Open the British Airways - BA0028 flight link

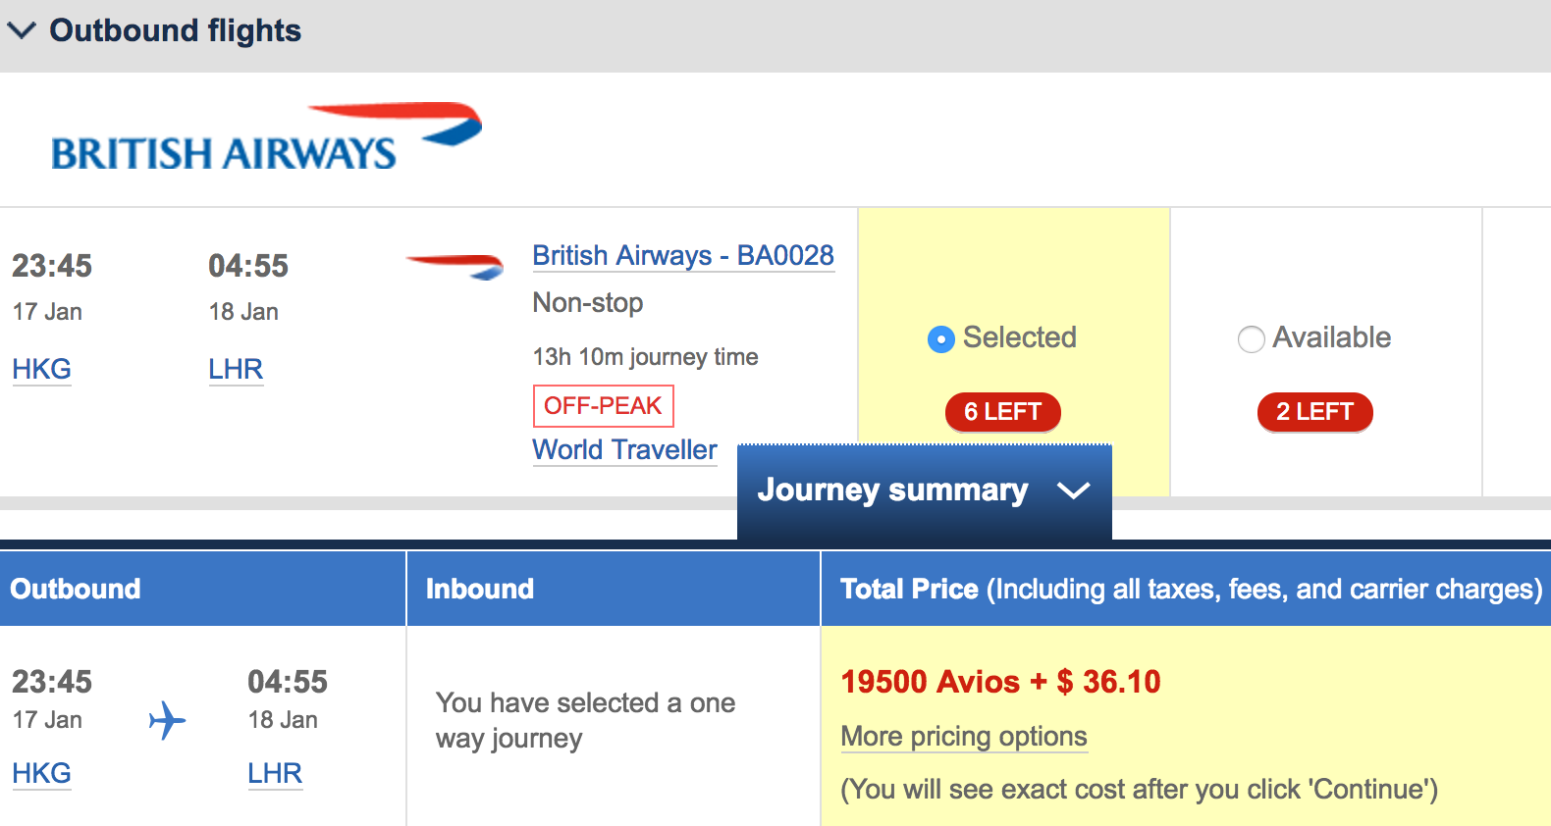[x=683, y=256]
